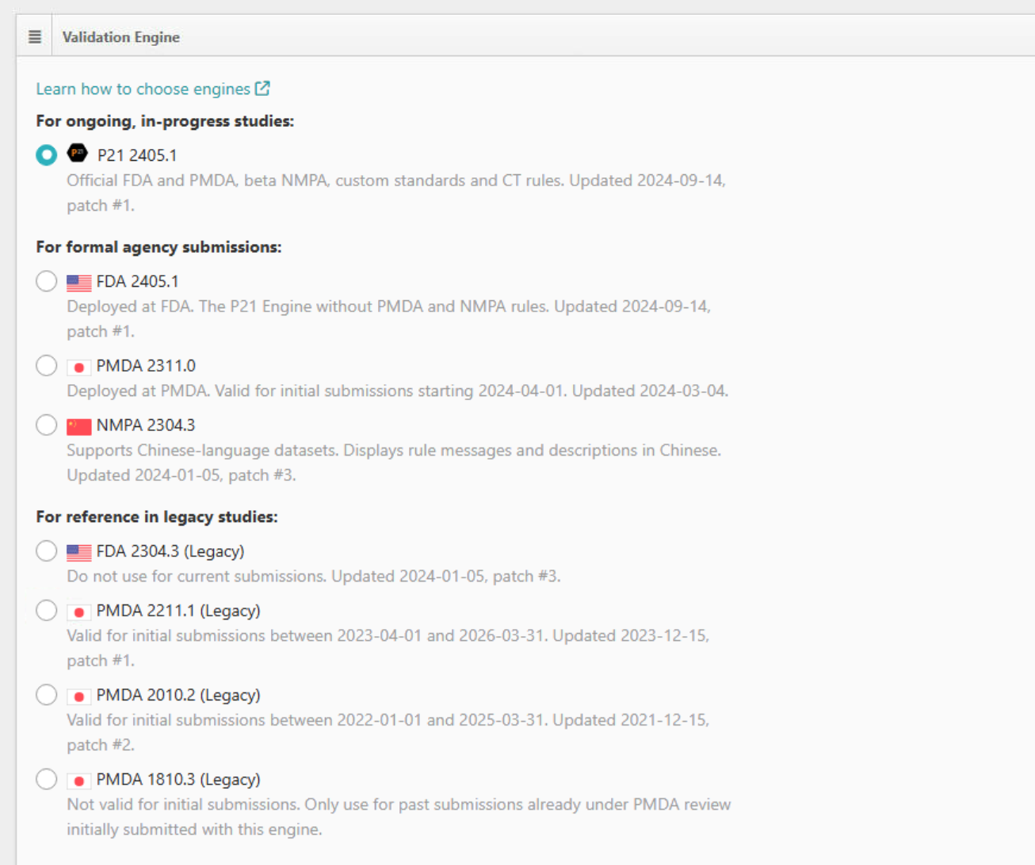
Task: Click the 'For formal agency submissions:' heading
Action: [x=158, y=247]
